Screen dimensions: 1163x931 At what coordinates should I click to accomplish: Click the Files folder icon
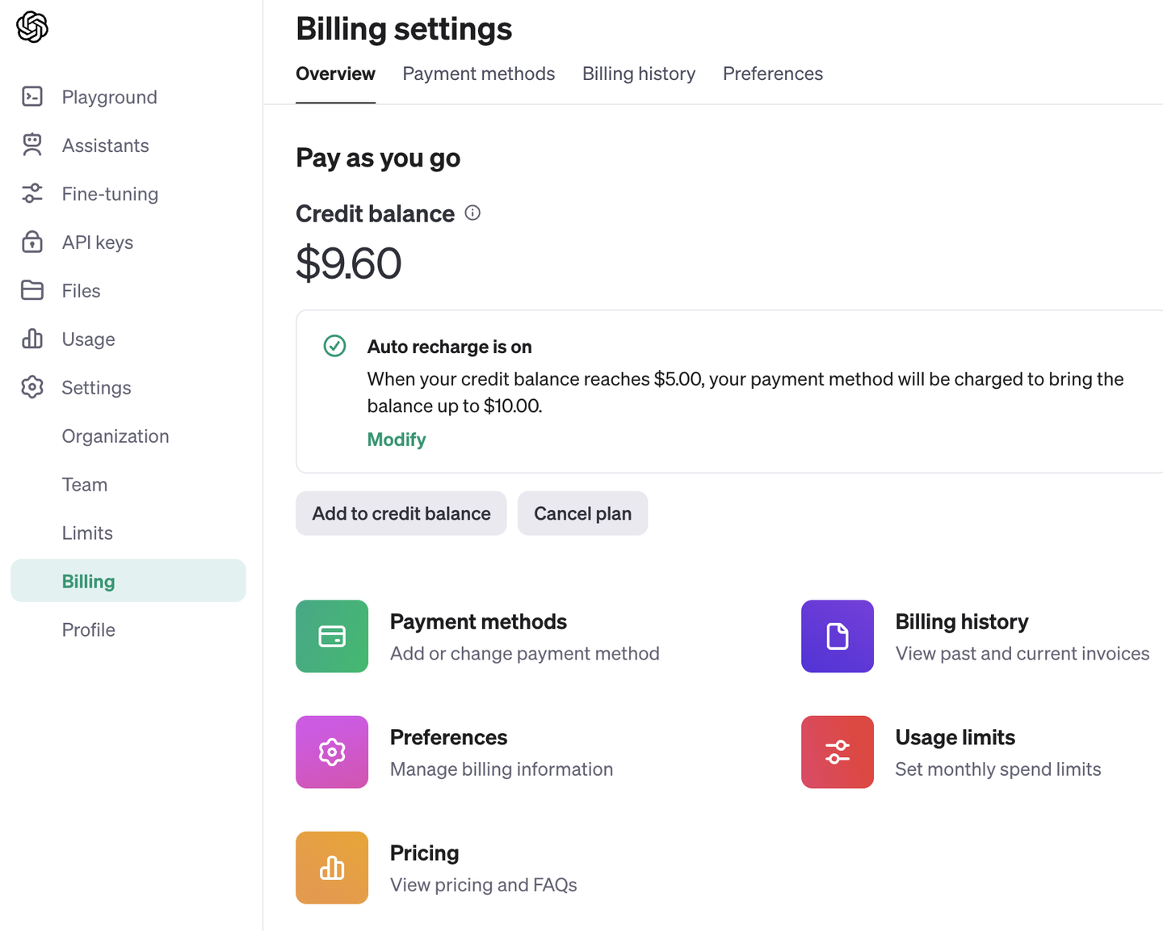(x=32, y=290)
